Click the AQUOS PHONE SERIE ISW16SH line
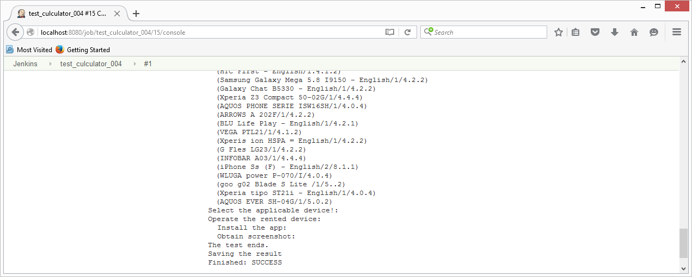Screen dimensions: 692x277 tap(292, 106)
